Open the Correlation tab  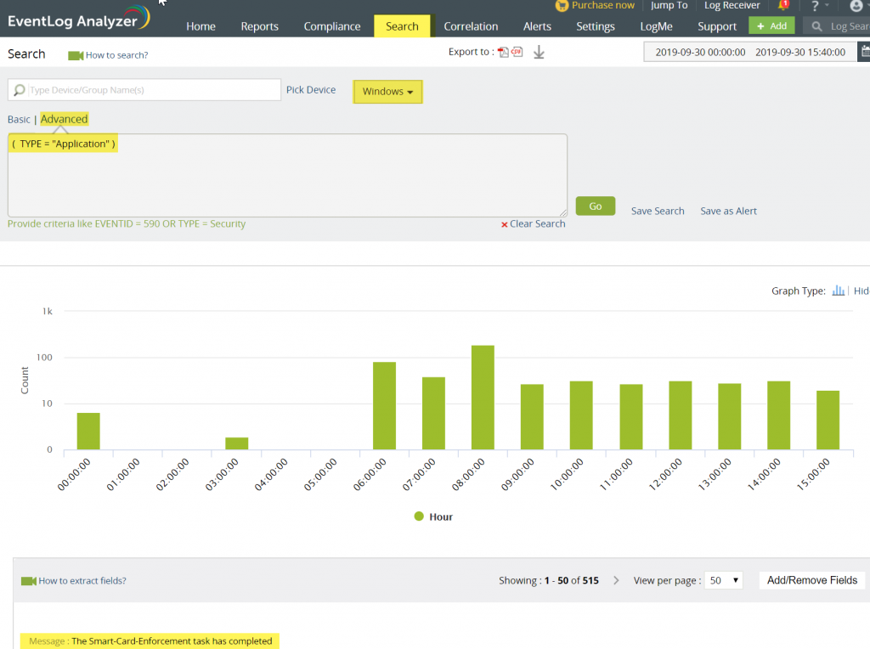pos(471,26)
